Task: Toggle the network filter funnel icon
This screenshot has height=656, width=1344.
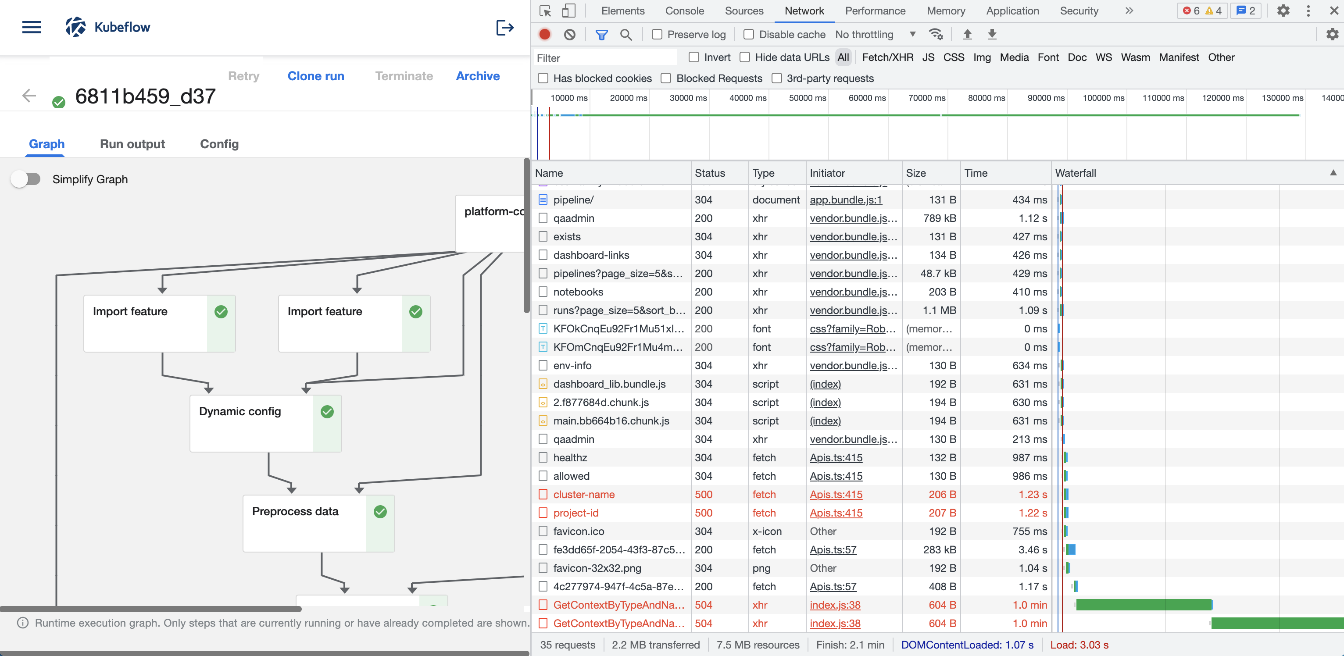Action: [601, 34]
